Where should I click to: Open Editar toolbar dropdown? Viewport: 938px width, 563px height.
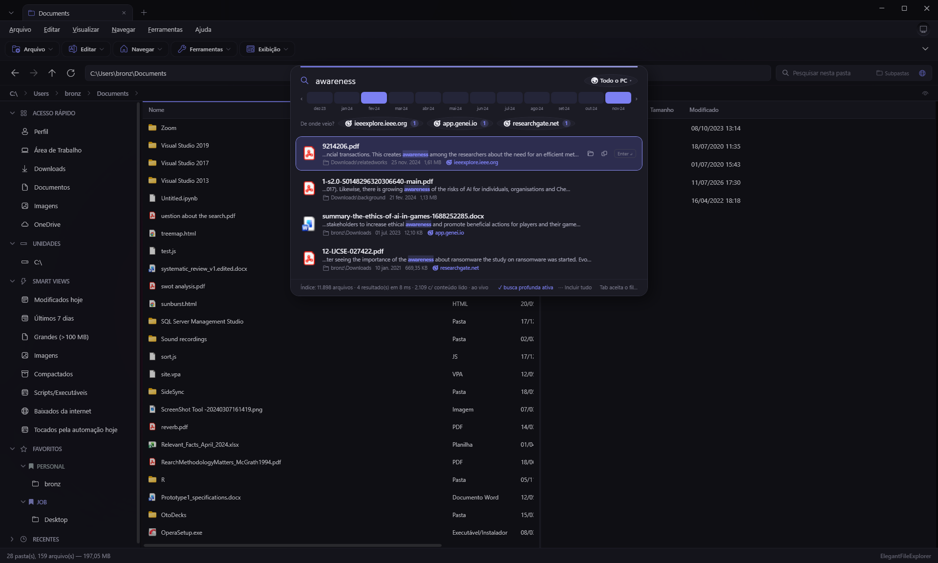pyautogui.click(x=86, y=49)
